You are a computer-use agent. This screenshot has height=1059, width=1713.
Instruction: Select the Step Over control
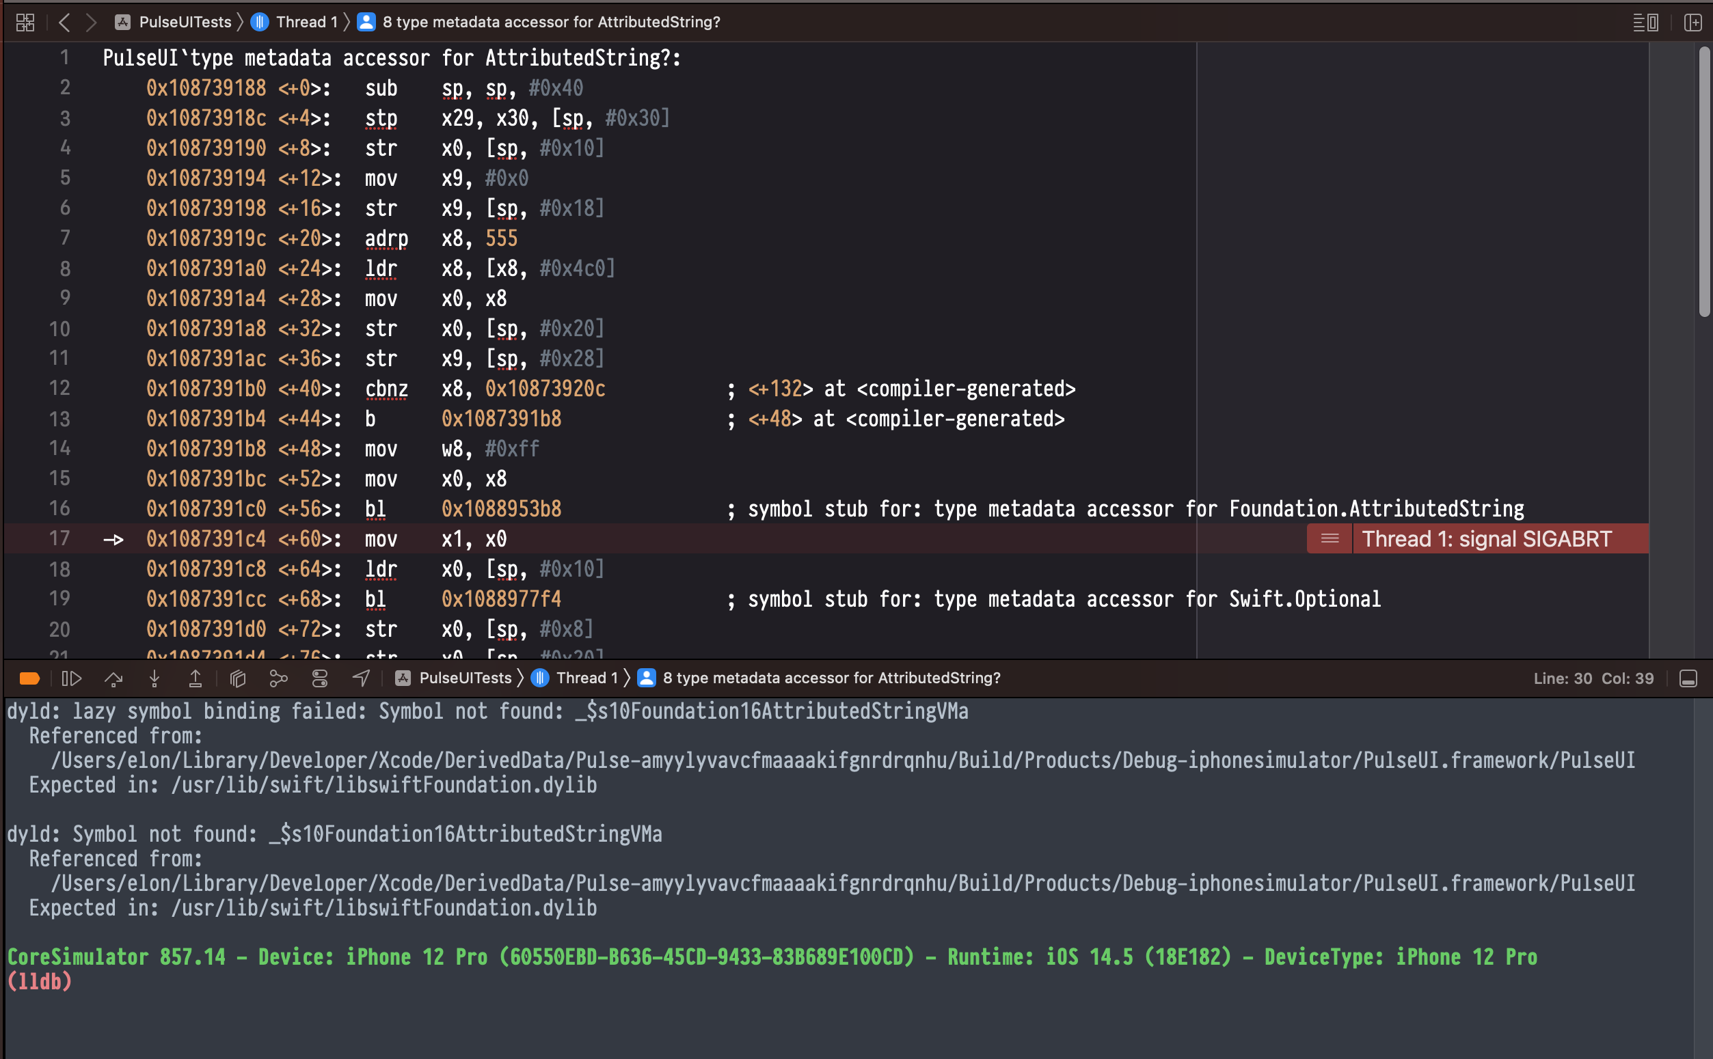pos(113,678)
